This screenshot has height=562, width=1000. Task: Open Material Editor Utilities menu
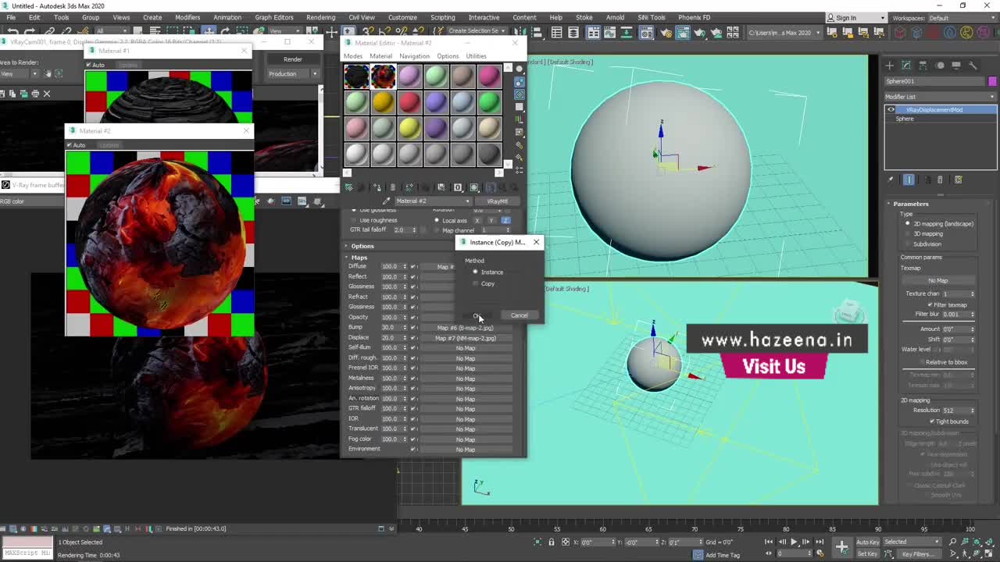[x=476, y=56]
